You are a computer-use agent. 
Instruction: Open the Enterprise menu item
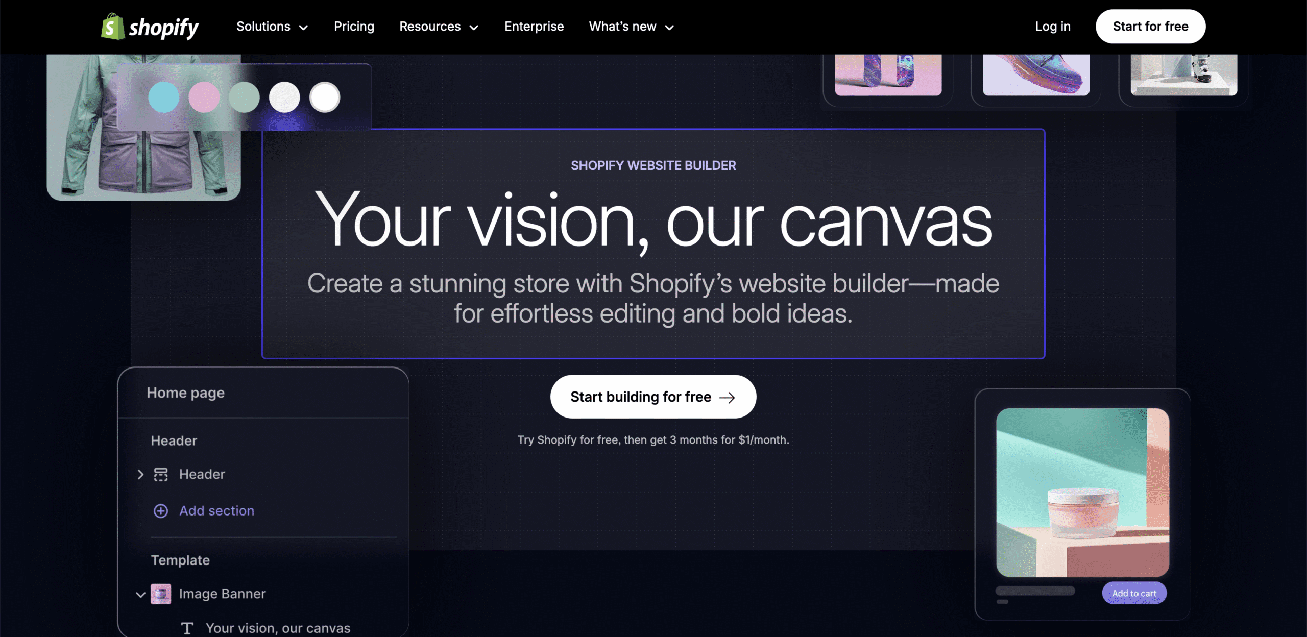534,27
